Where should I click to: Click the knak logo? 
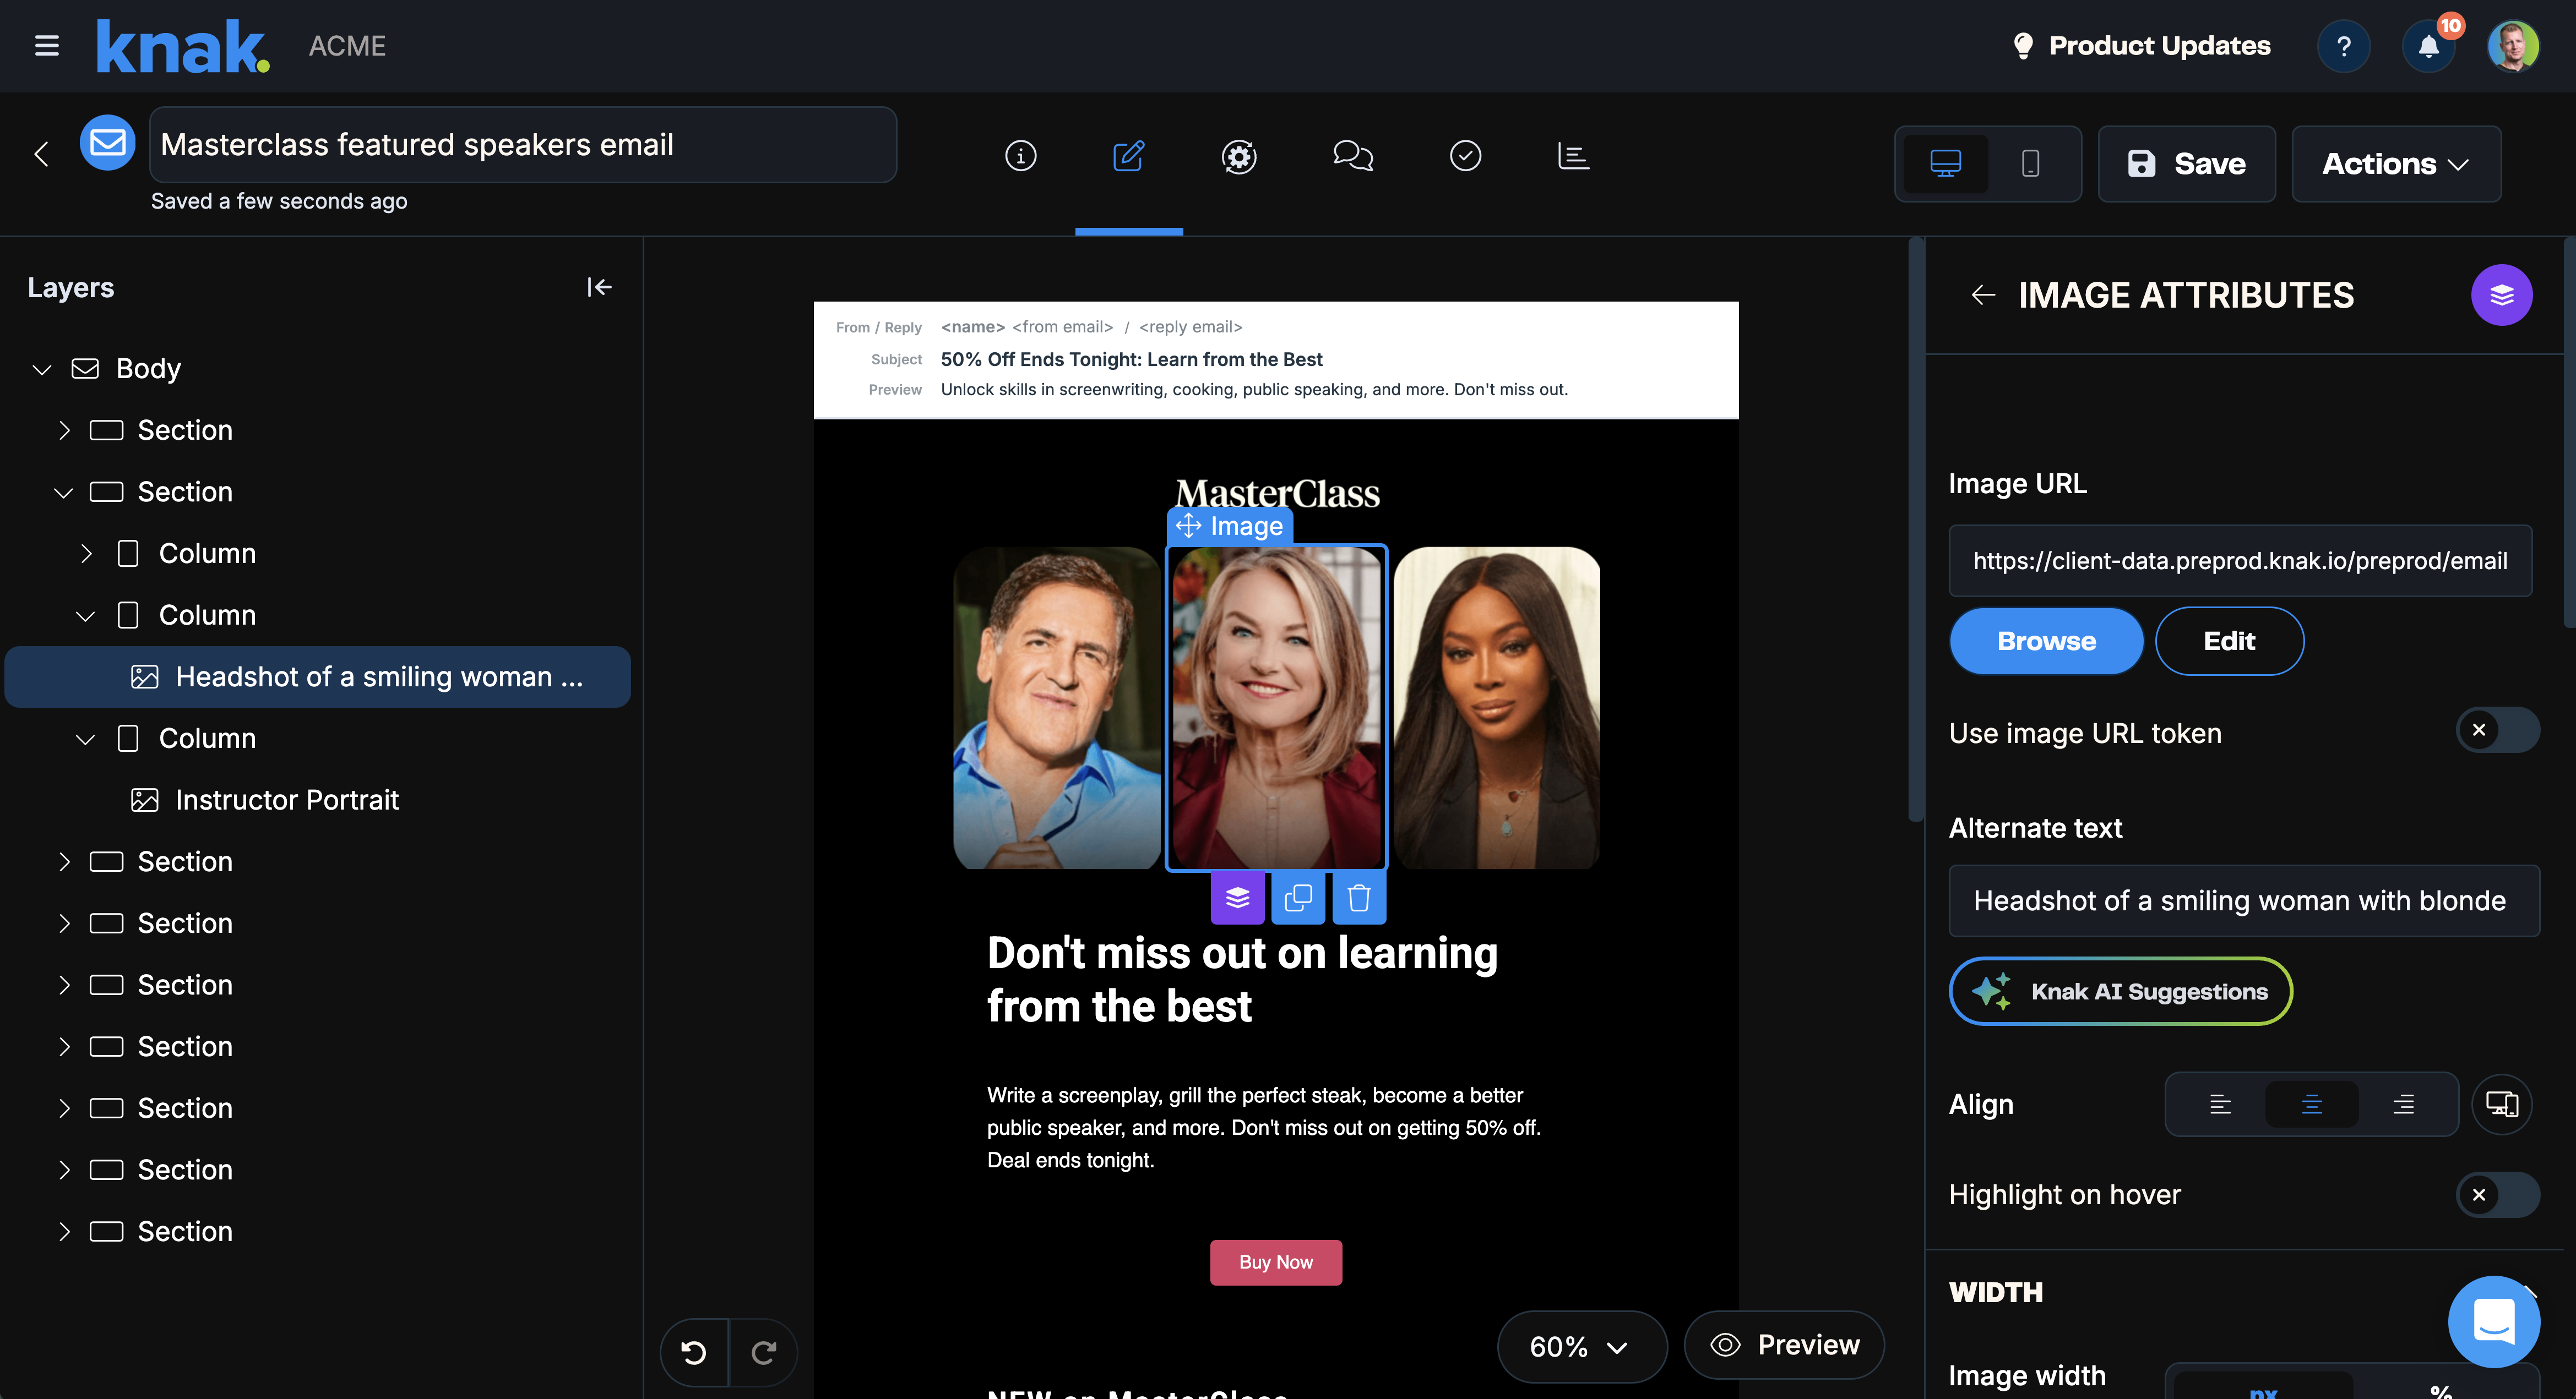tap(183, 46)
